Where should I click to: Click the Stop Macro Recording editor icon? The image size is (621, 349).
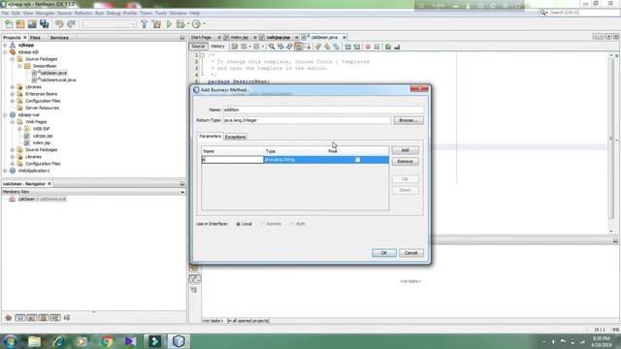(376, 47)
